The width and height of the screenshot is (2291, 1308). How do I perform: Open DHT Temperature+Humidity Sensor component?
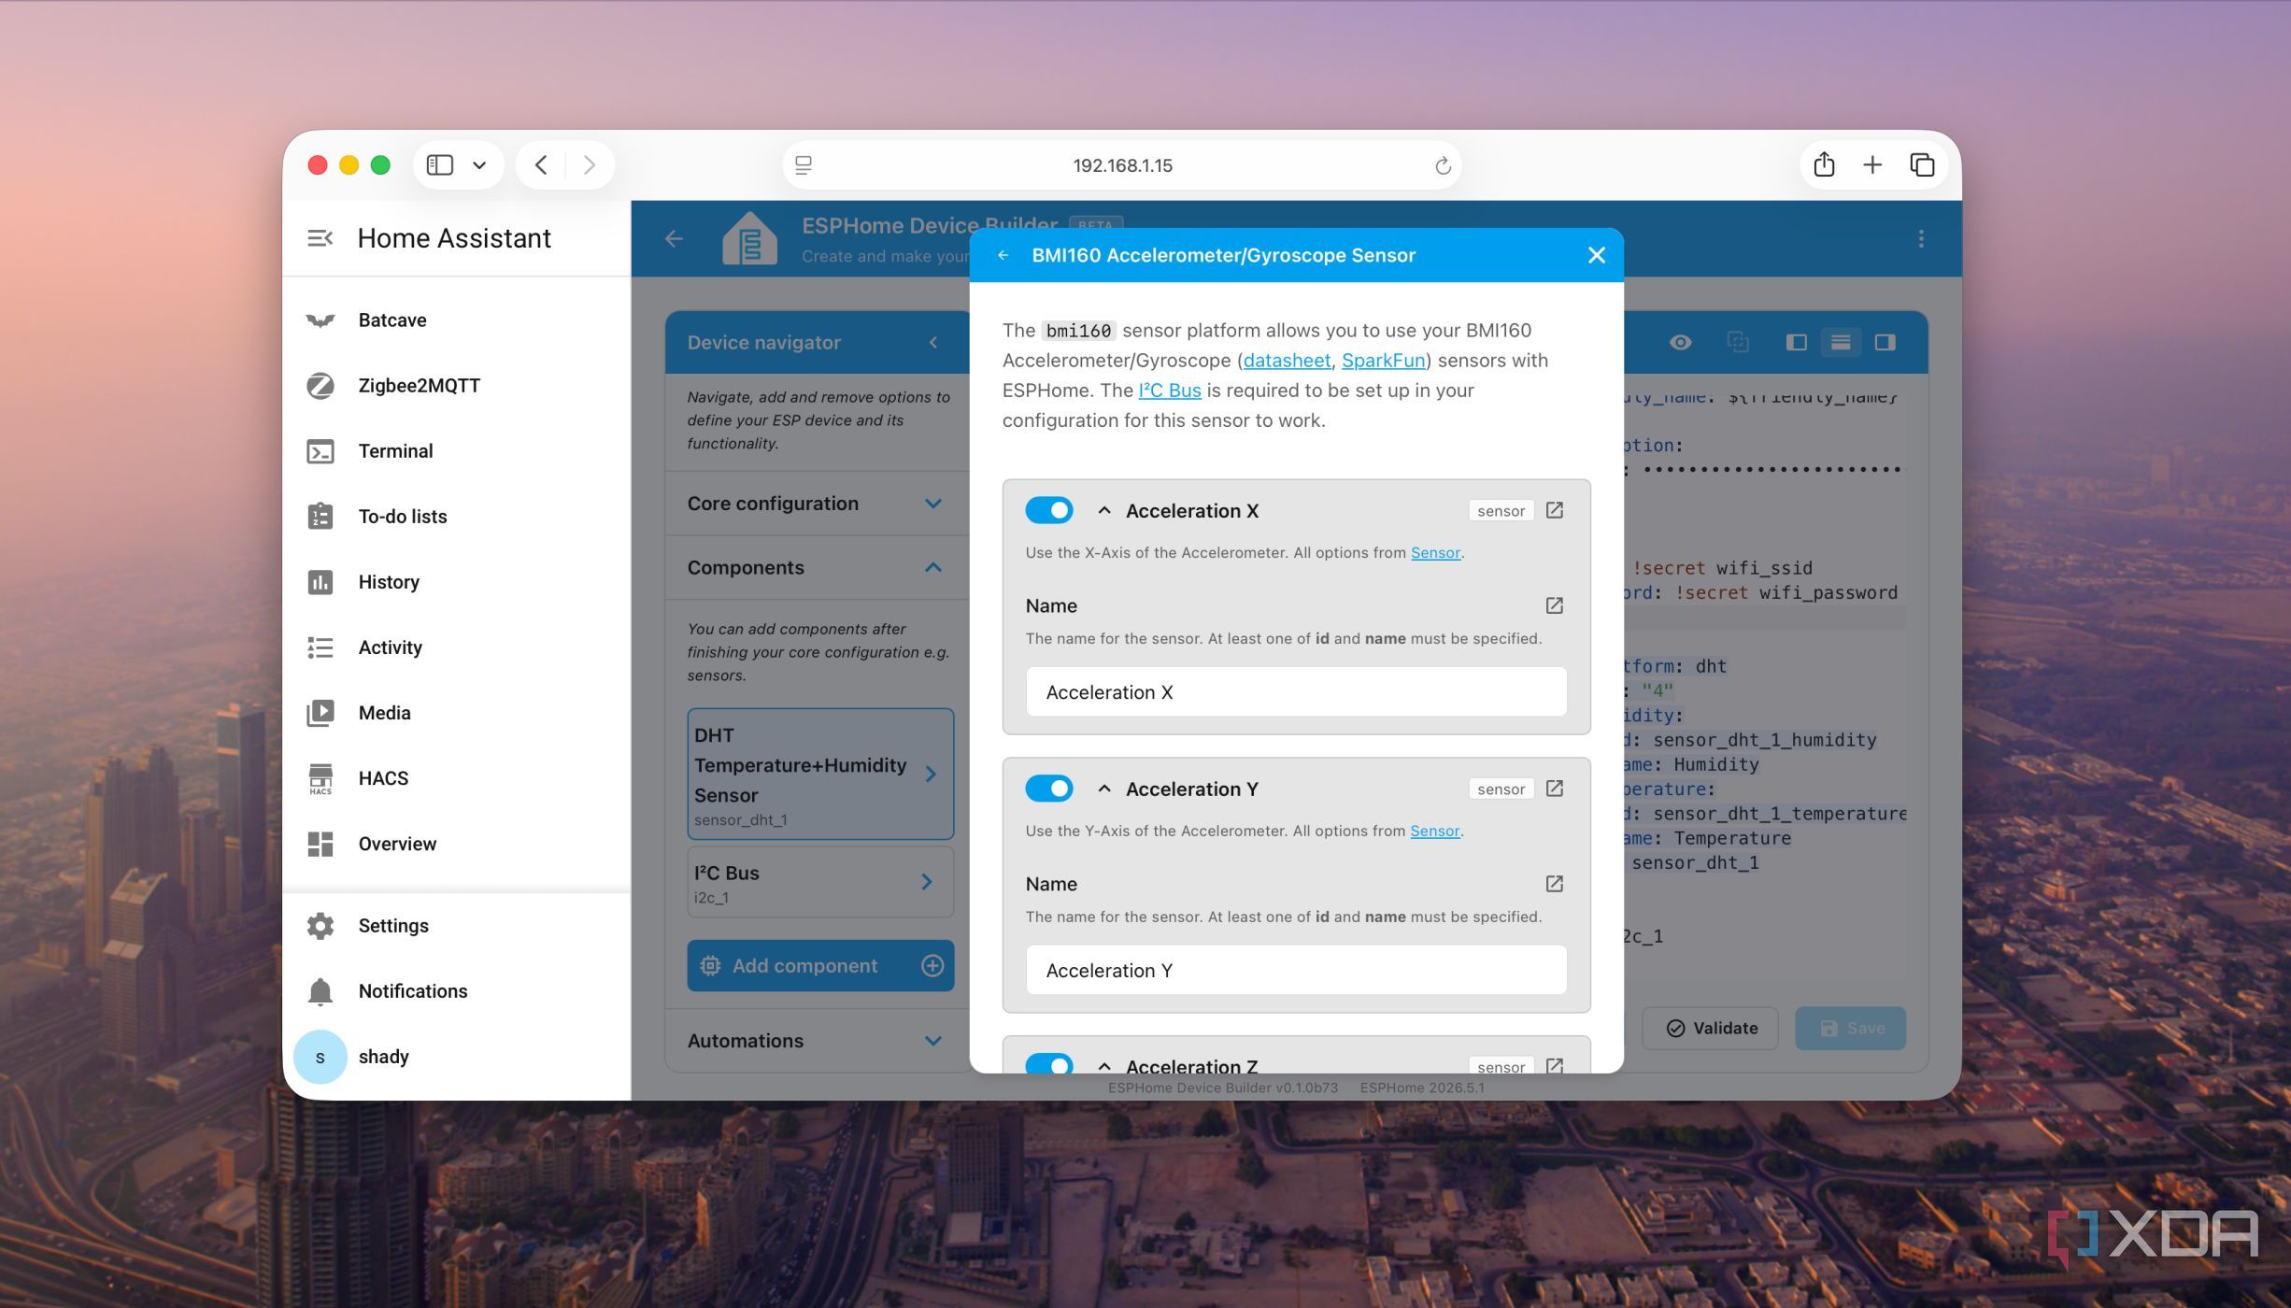(x=820, y=774)
